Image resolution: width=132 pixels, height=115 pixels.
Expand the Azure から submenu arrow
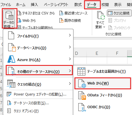(x=70, y=59)
